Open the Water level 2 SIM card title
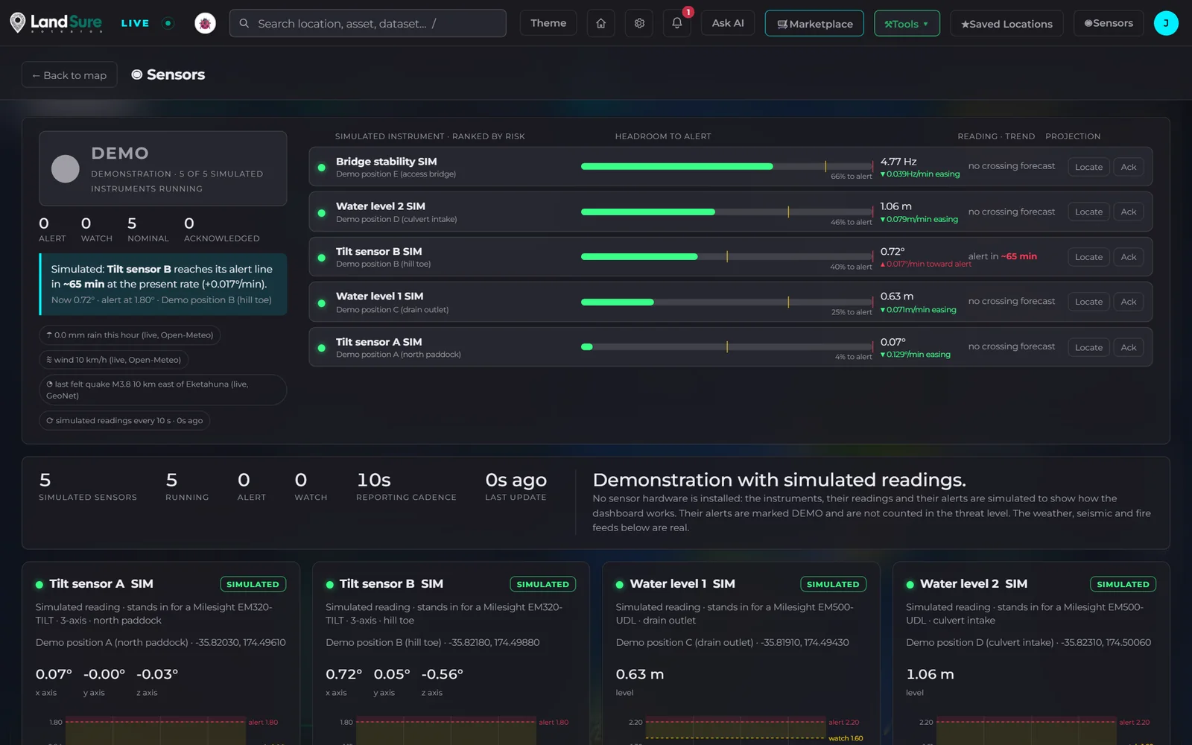 tap(973, 583)
